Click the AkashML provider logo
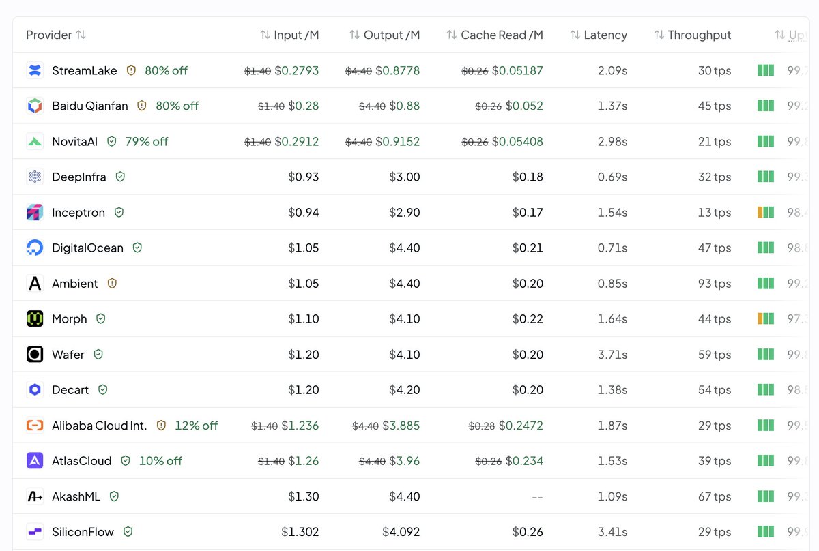The image size is (819, 551). [35, 496]
